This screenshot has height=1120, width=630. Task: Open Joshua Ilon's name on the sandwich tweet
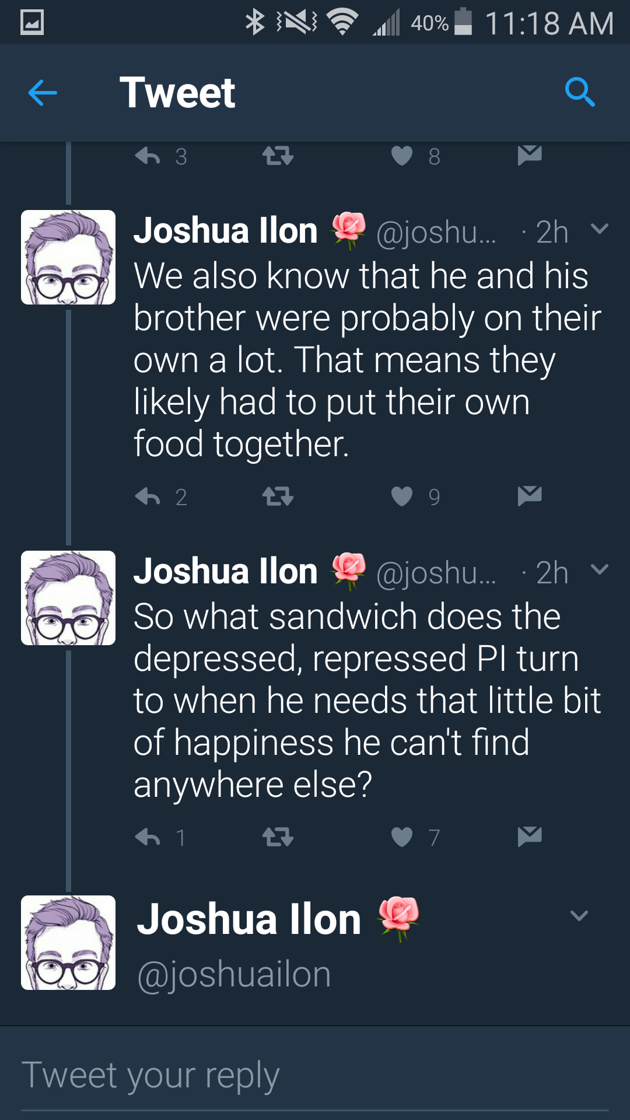point(226,571)
